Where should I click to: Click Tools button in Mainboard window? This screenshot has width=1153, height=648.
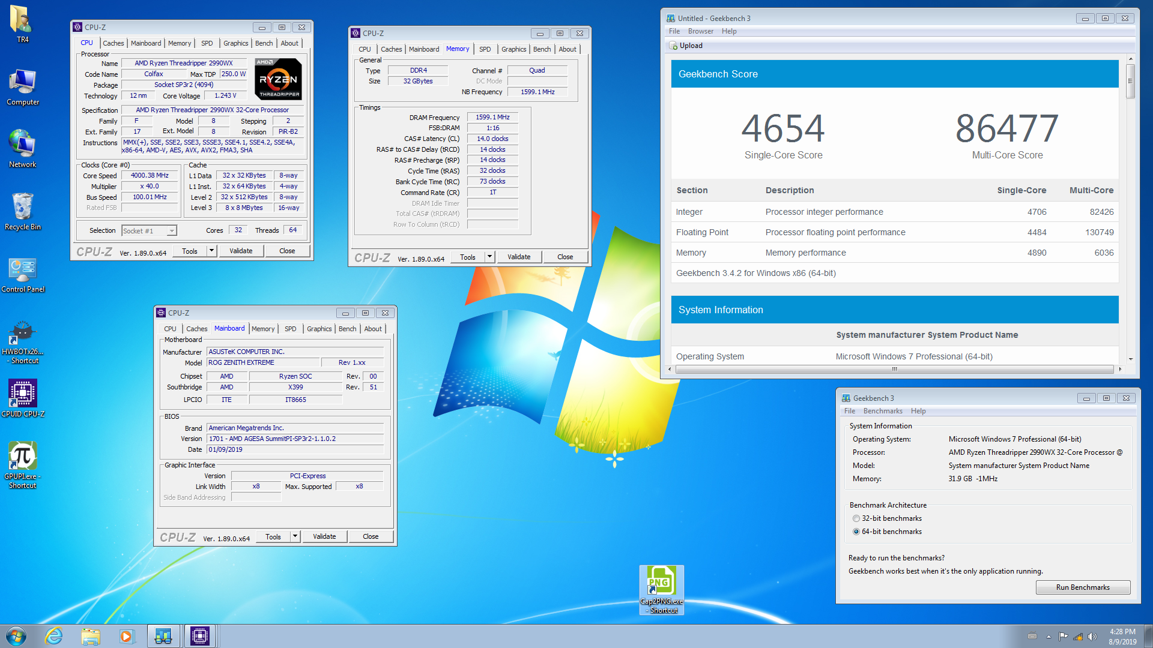click(x=273, y=536)
